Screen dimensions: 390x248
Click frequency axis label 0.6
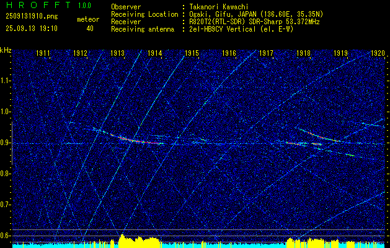4,236
